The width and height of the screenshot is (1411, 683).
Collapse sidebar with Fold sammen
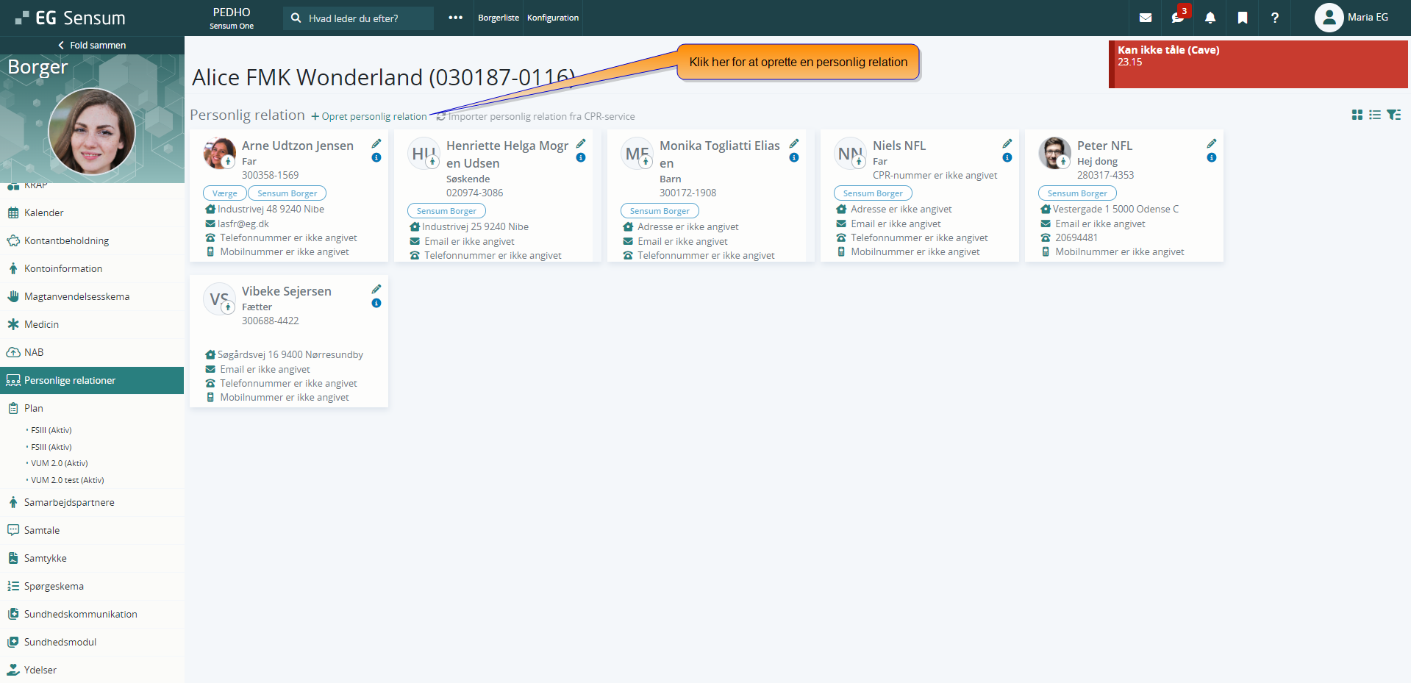coord(92,45)
